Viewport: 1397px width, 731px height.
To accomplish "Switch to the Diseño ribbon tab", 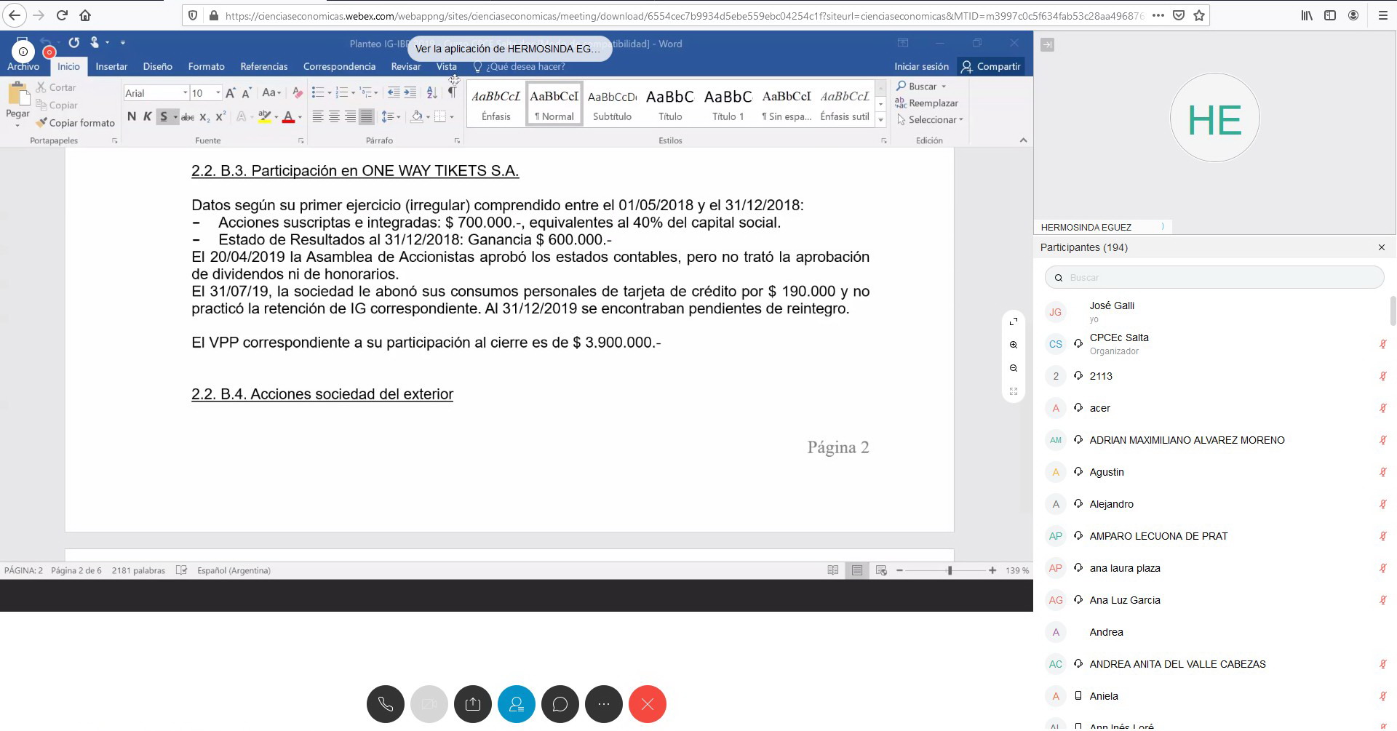I will point(157,66).
